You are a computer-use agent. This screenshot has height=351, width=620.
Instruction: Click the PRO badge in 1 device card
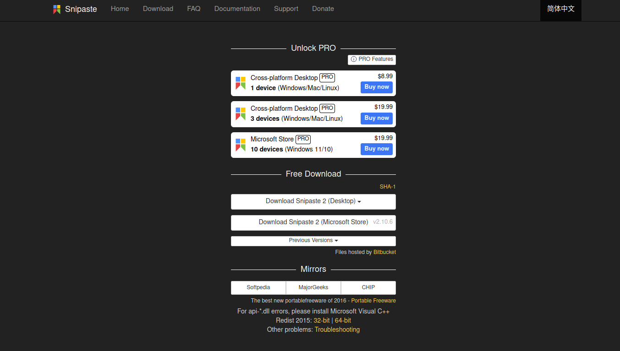[x=327, y=77]
